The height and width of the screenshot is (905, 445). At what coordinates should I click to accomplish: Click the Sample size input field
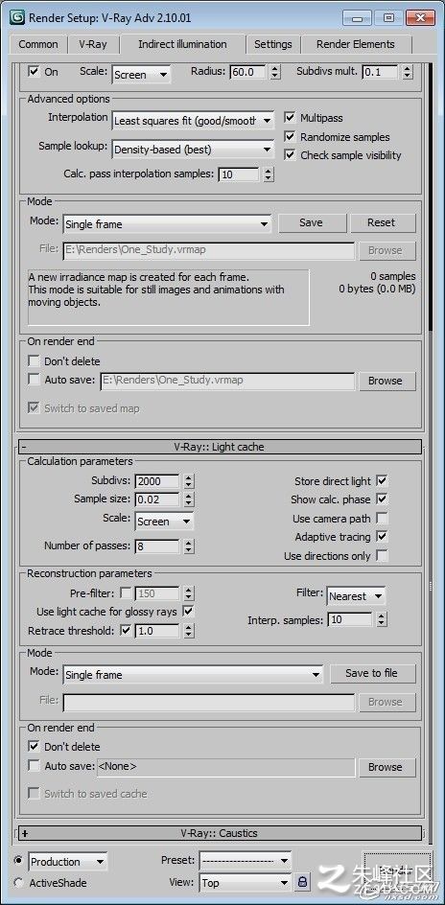pyautogui.click(x=157, y=499)
